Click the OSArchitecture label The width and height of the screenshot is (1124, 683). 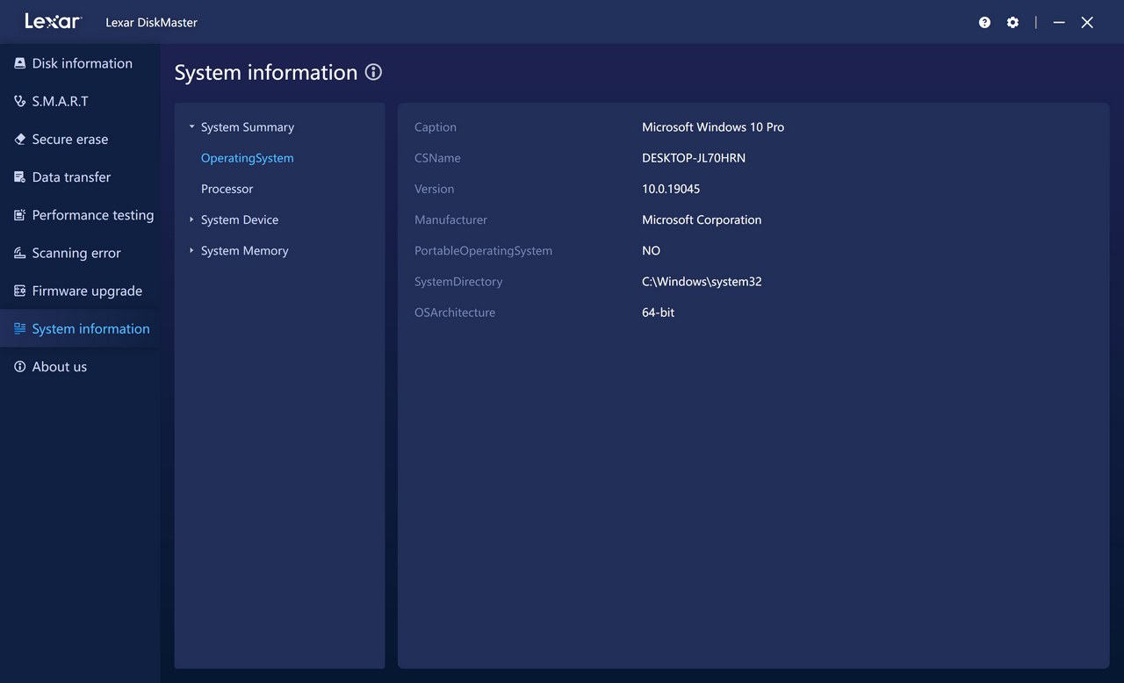455,313
